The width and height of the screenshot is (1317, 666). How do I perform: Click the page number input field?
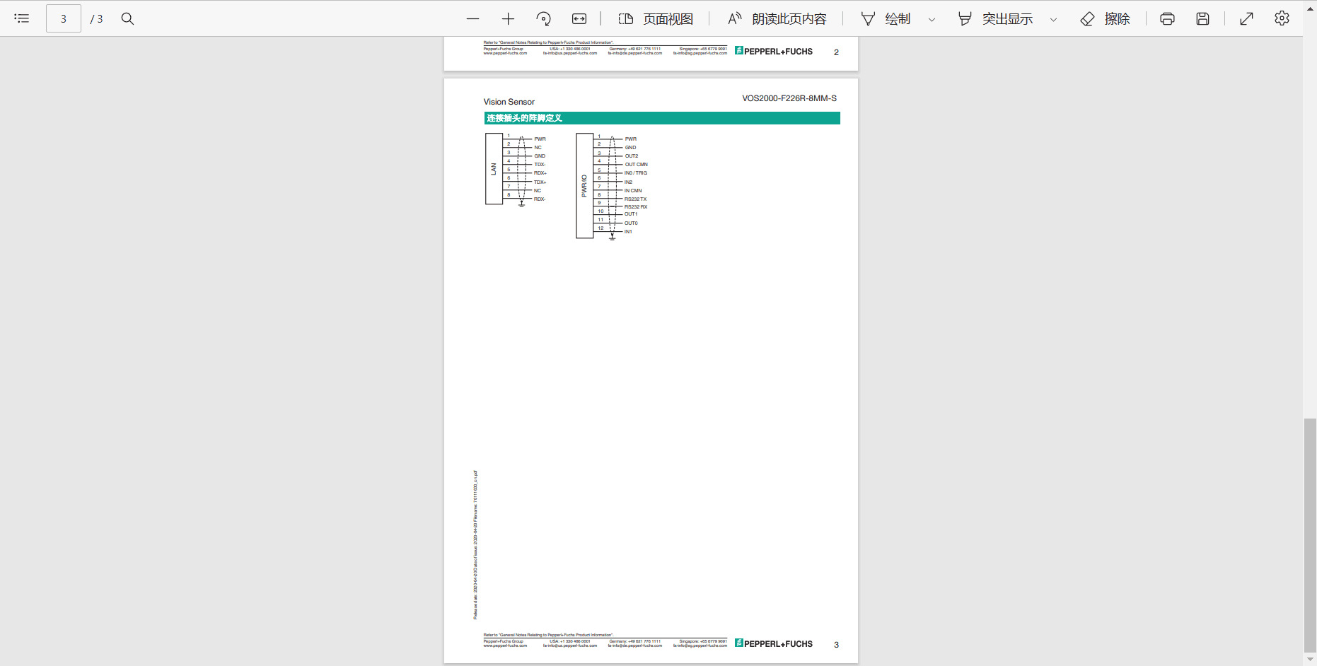click(x=64, y=18)
